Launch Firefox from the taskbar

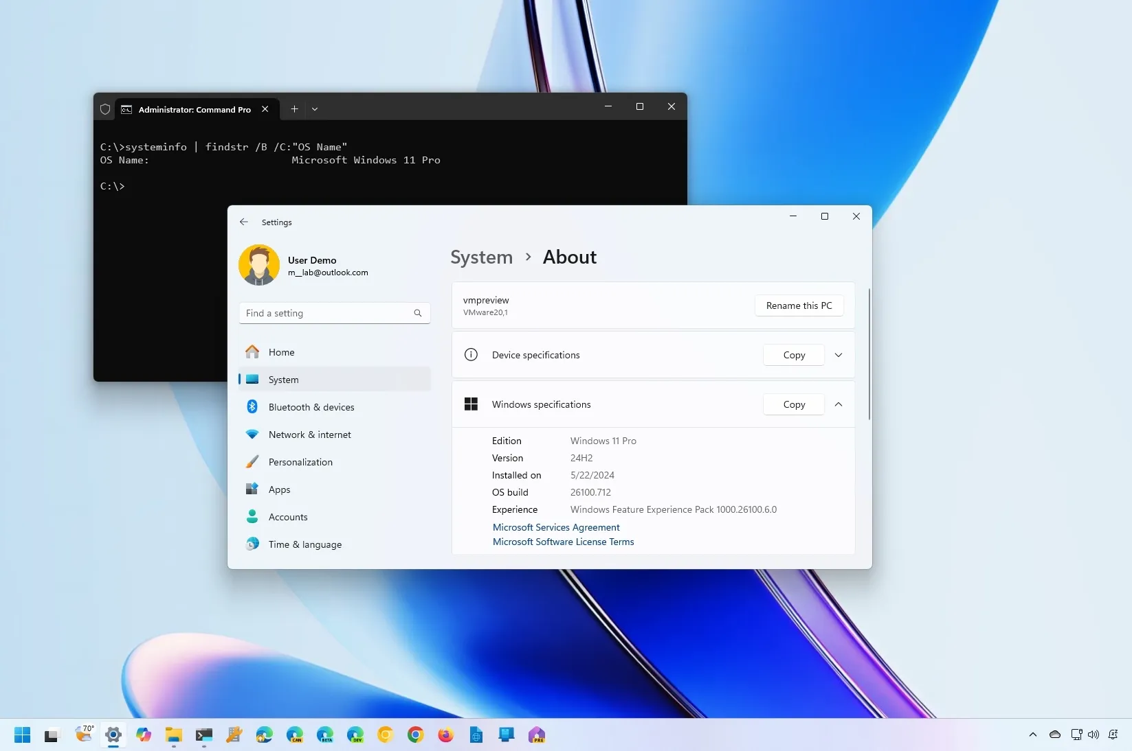click(445, 735)
